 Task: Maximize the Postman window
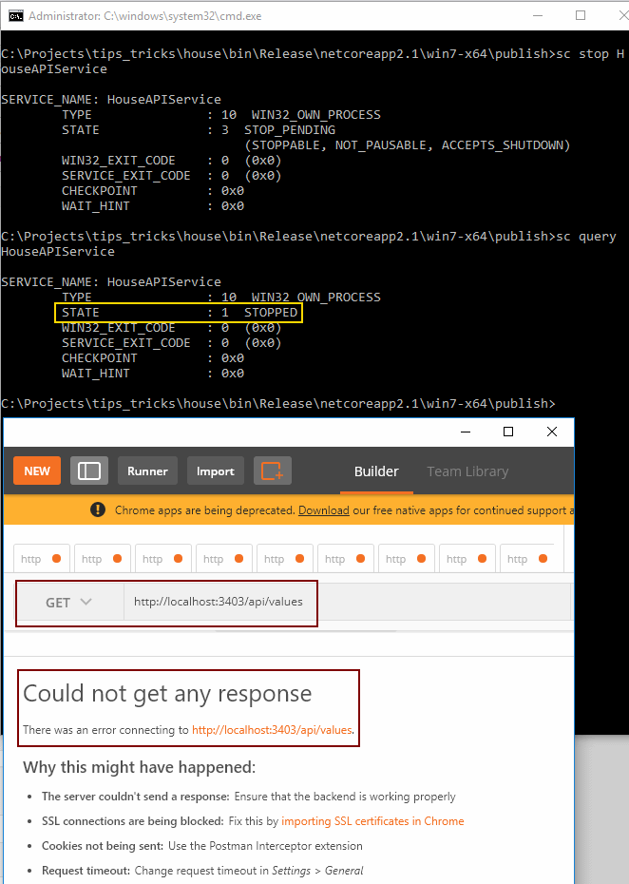point(508,432)
